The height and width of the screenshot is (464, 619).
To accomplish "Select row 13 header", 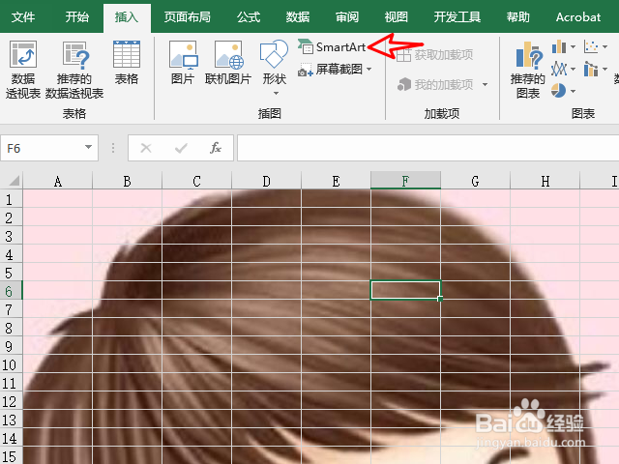I will pos(11,420).
